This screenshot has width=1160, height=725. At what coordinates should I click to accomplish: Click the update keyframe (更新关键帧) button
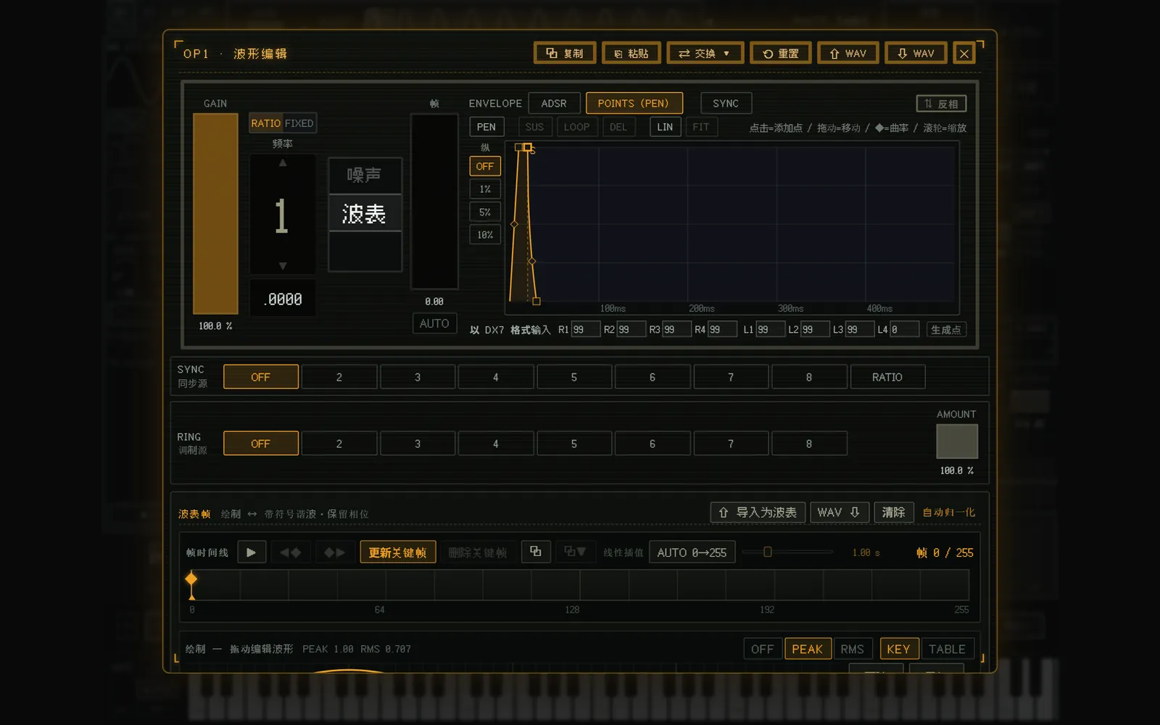(x=398, y=552)
